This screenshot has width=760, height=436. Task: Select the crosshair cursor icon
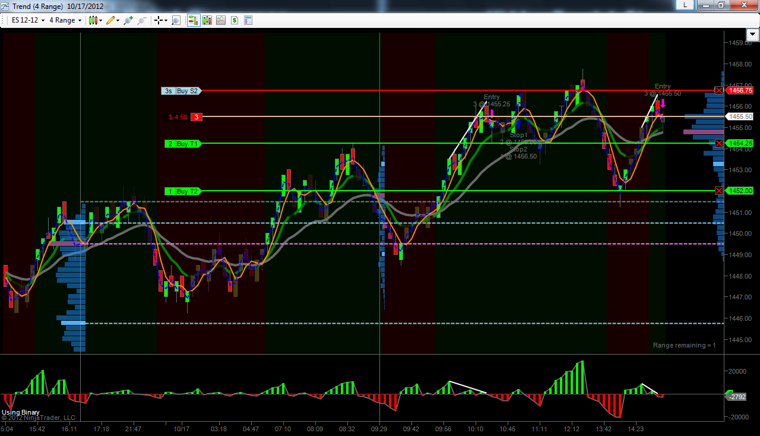[x=159, y=20]
